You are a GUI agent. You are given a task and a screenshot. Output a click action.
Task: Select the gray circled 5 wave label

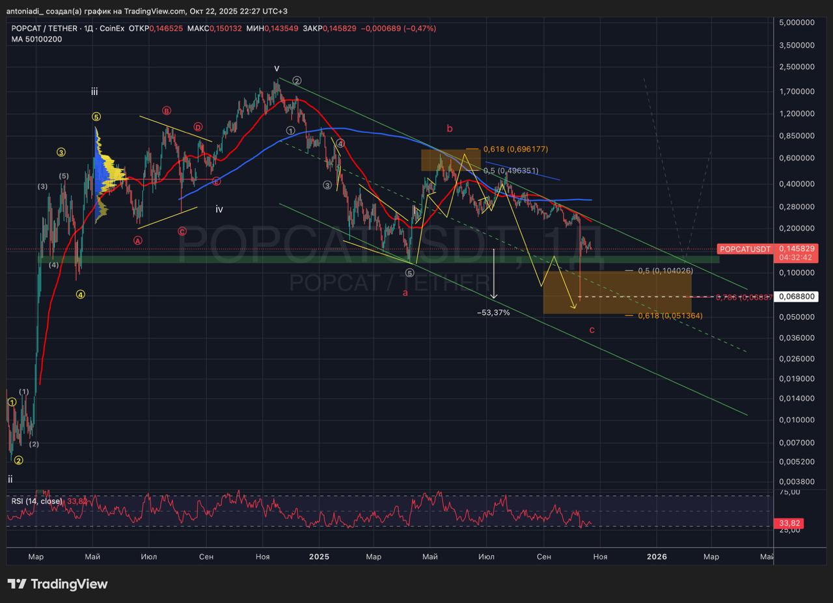point(410,272)
